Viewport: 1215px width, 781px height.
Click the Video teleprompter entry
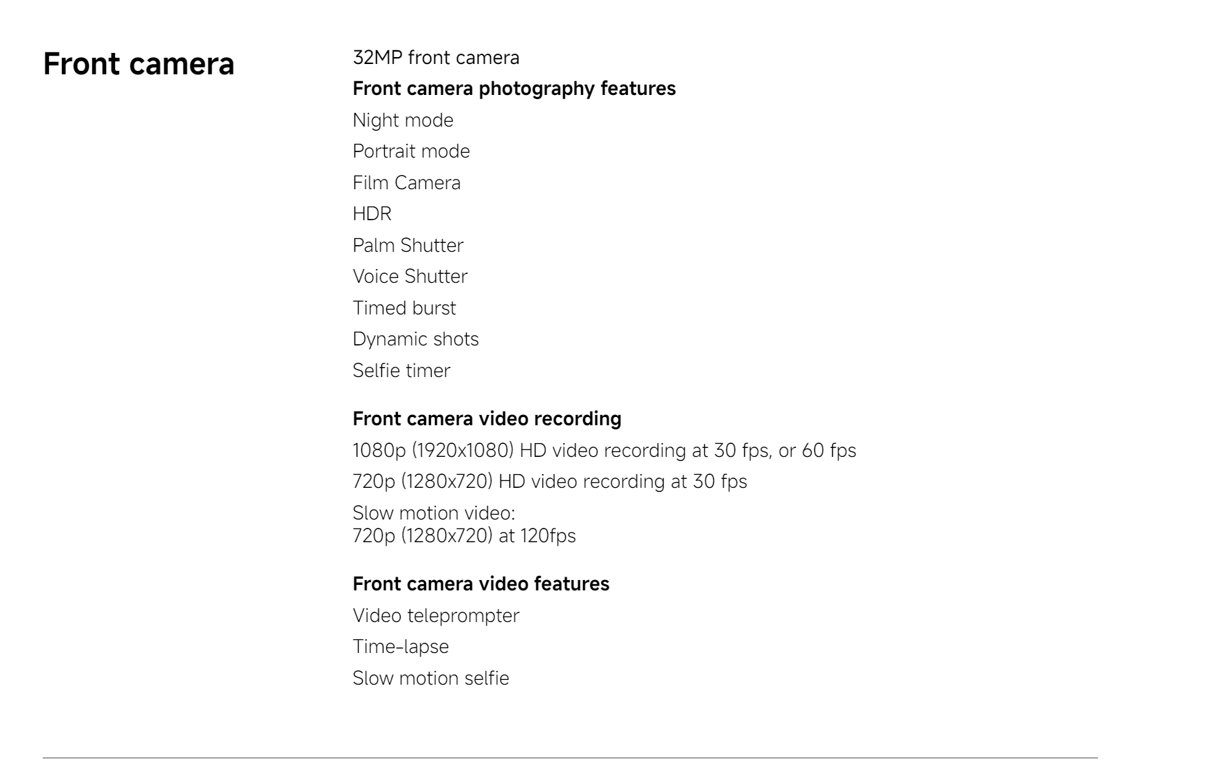pos(436,616)
